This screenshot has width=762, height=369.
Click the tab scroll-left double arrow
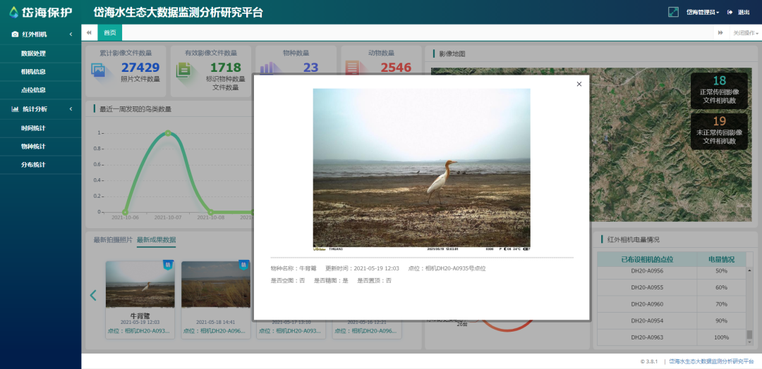[90, 32]
